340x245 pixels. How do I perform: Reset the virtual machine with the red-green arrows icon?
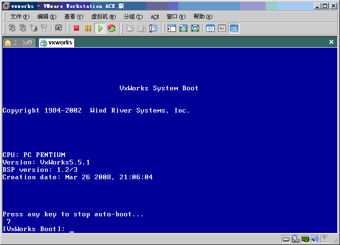tap(111, 28)
